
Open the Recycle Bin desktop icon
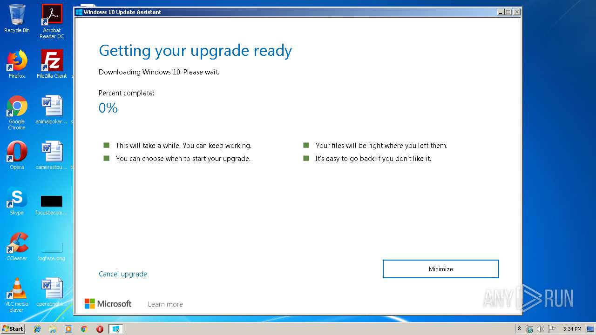[17, 19]
